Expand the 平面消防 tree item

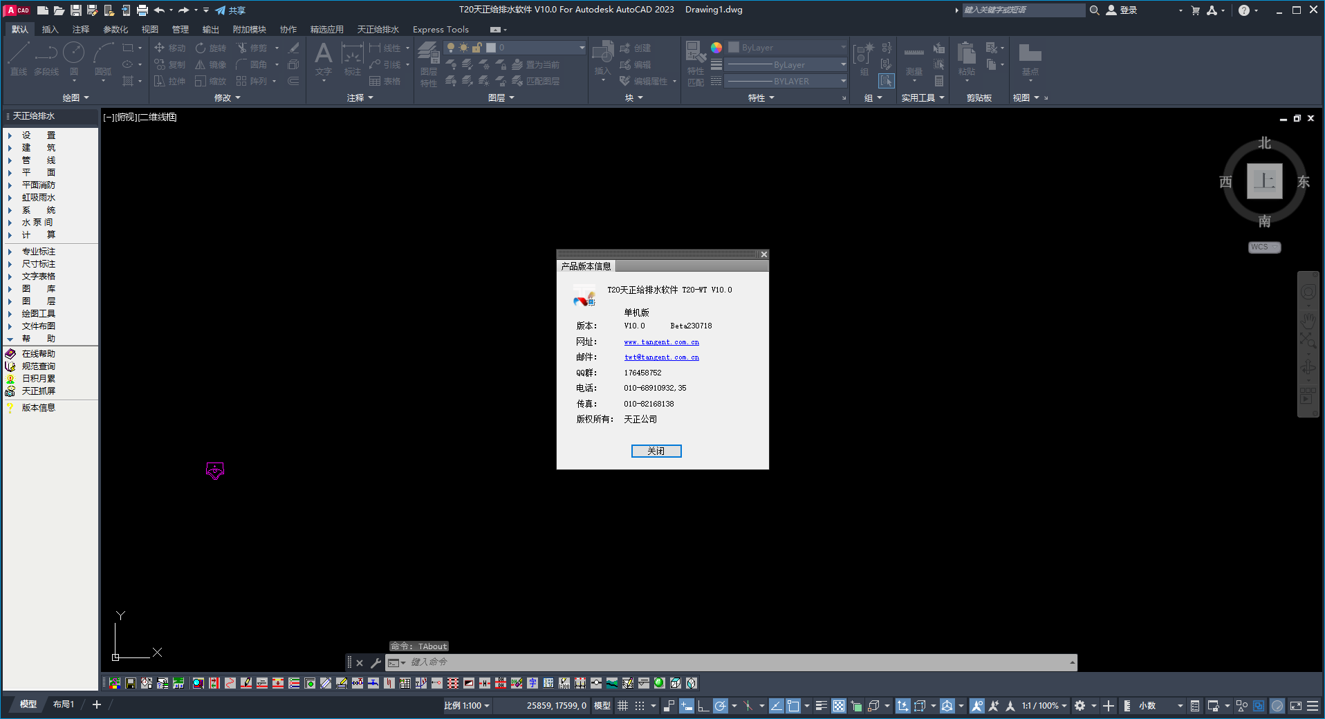coord(10,185)
